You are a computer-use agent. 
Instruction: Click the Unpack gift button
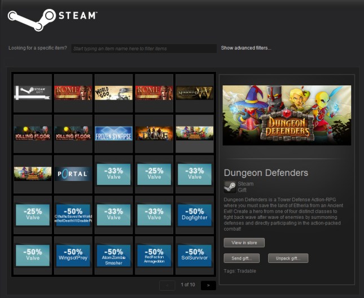coord(288,258)
